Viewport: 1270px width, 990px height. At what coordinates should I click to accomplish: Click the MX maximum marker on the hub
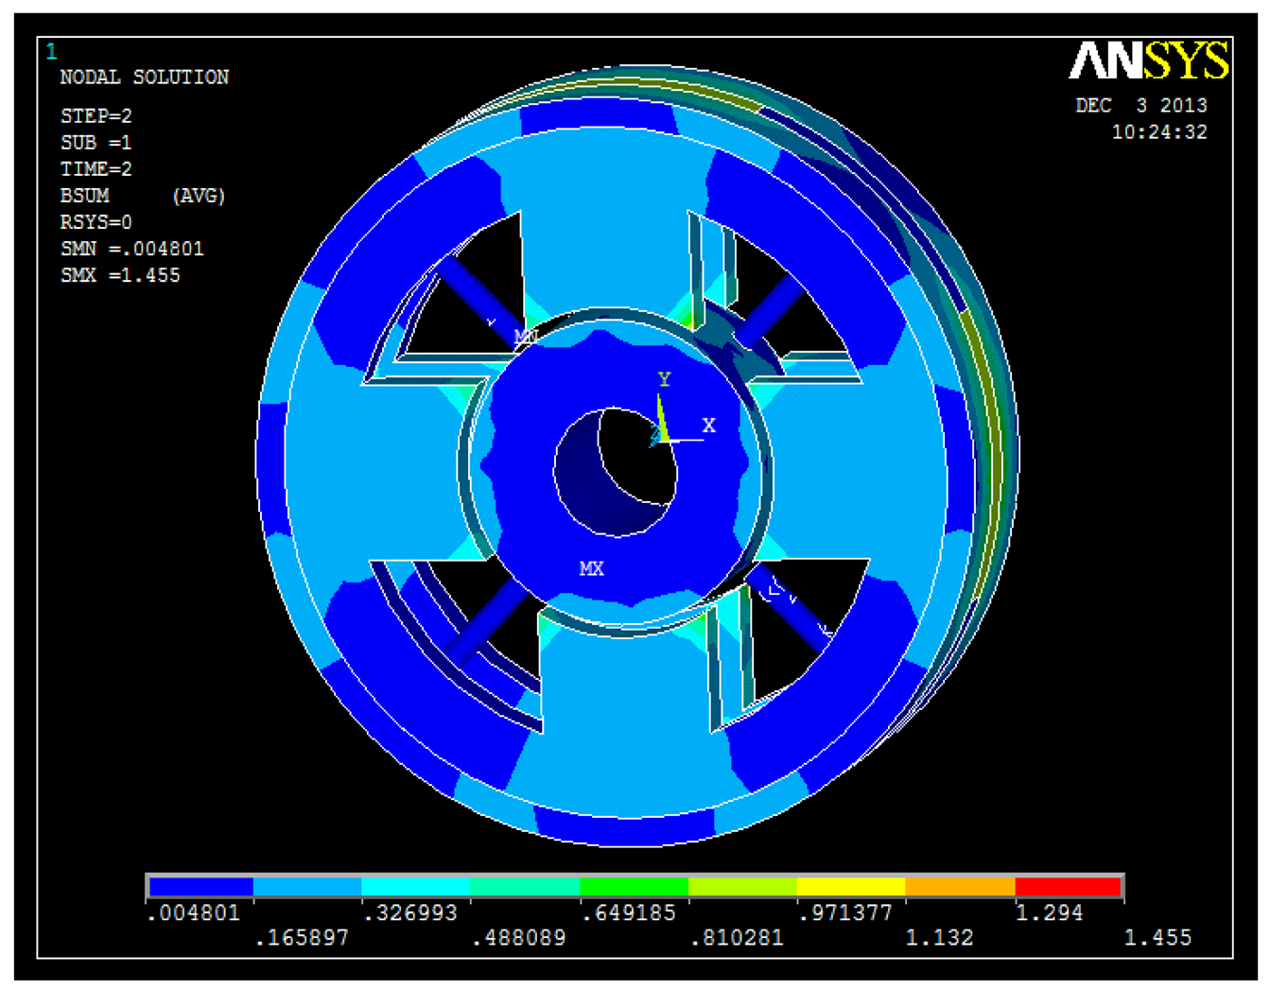(591, 568)
